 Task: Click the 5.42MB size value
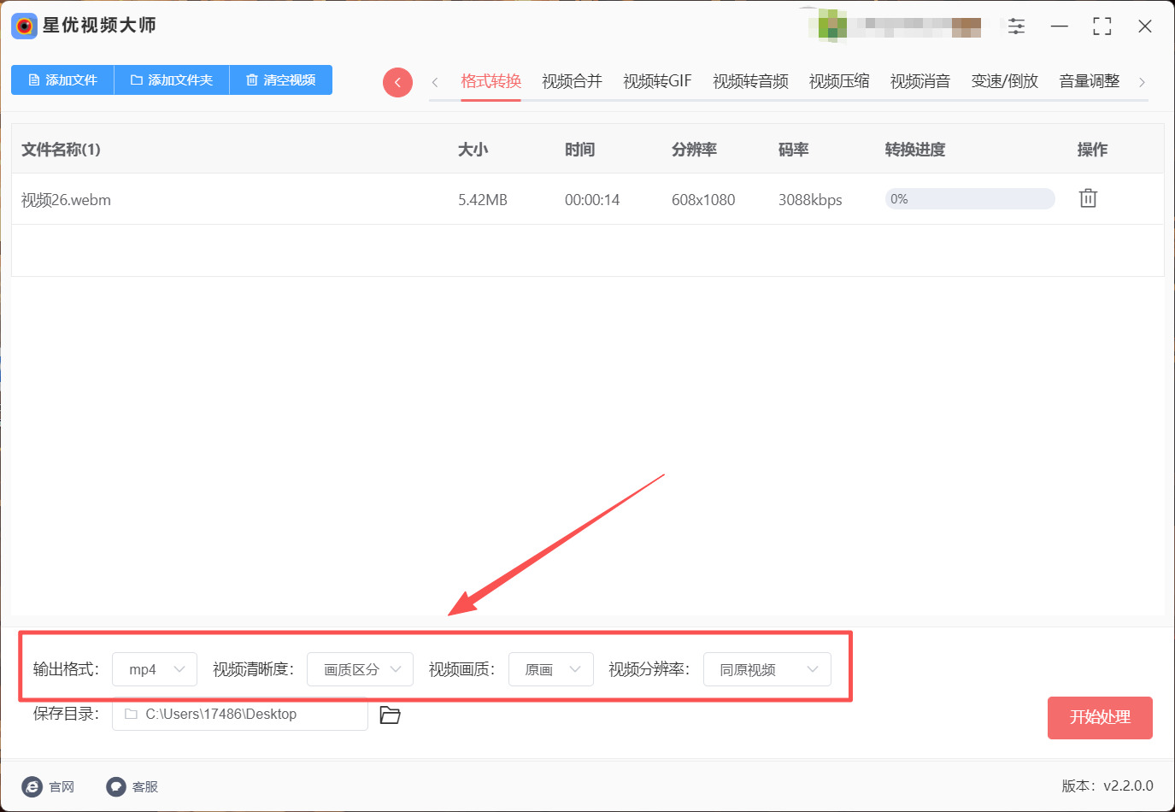click(483, 200)
